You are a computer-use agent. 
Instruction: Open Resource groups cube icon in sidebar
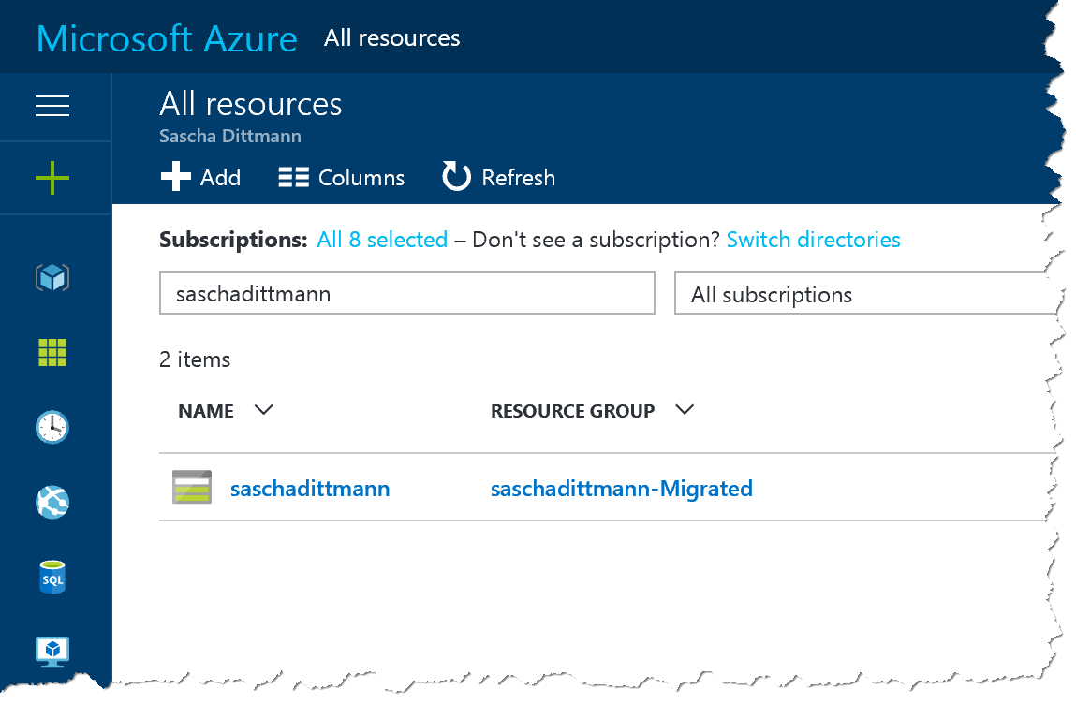click(x=52, y=277)
